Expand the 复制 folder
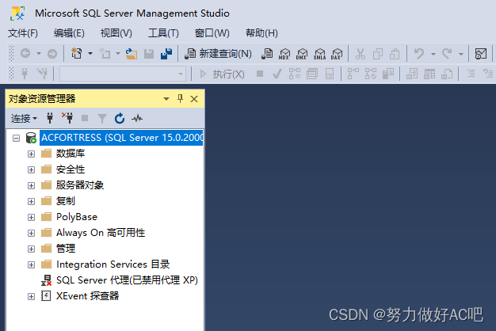 click(x=31, y=201)
